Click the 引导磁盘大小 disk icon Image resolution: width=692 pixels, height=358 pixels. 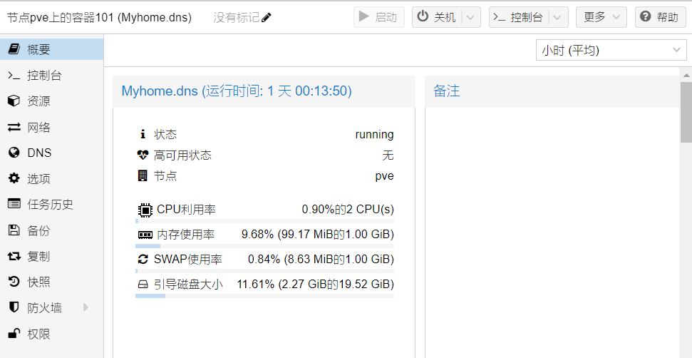[143, 285]
